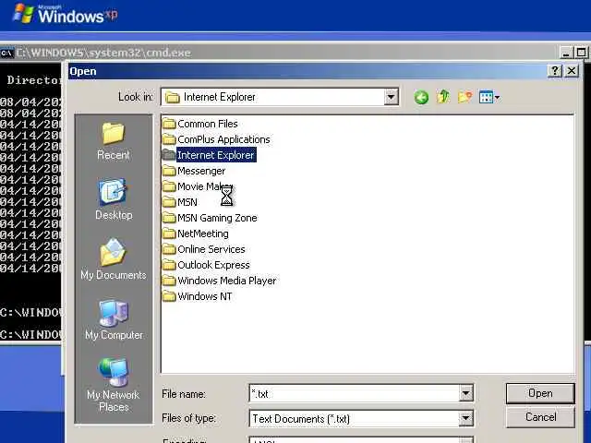Click the Help question mark button
The height and width of the screenshot is (443, 591).
[x=554, y=71]
